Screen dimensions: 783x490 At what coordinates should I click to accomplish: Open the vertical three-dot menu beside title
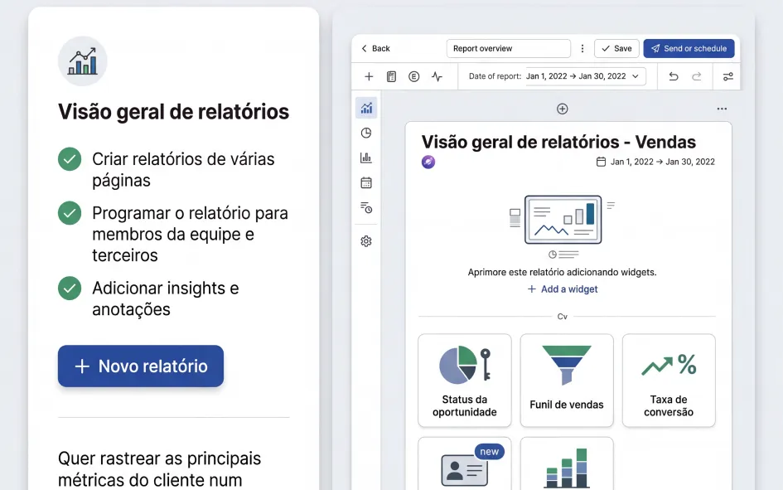click(x=582, y=48)
